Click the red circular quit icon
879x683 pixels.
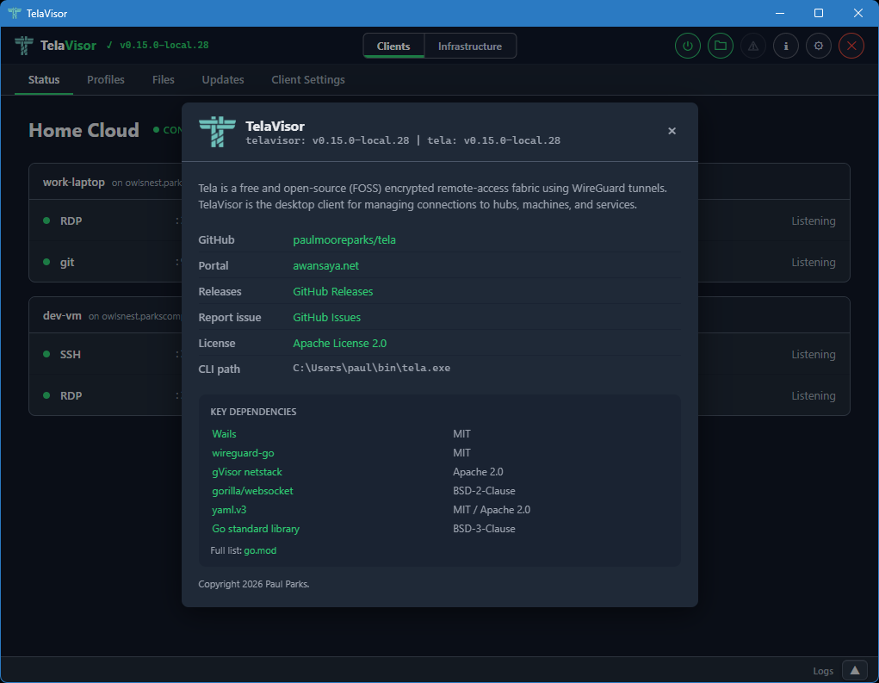coord(851,46)
